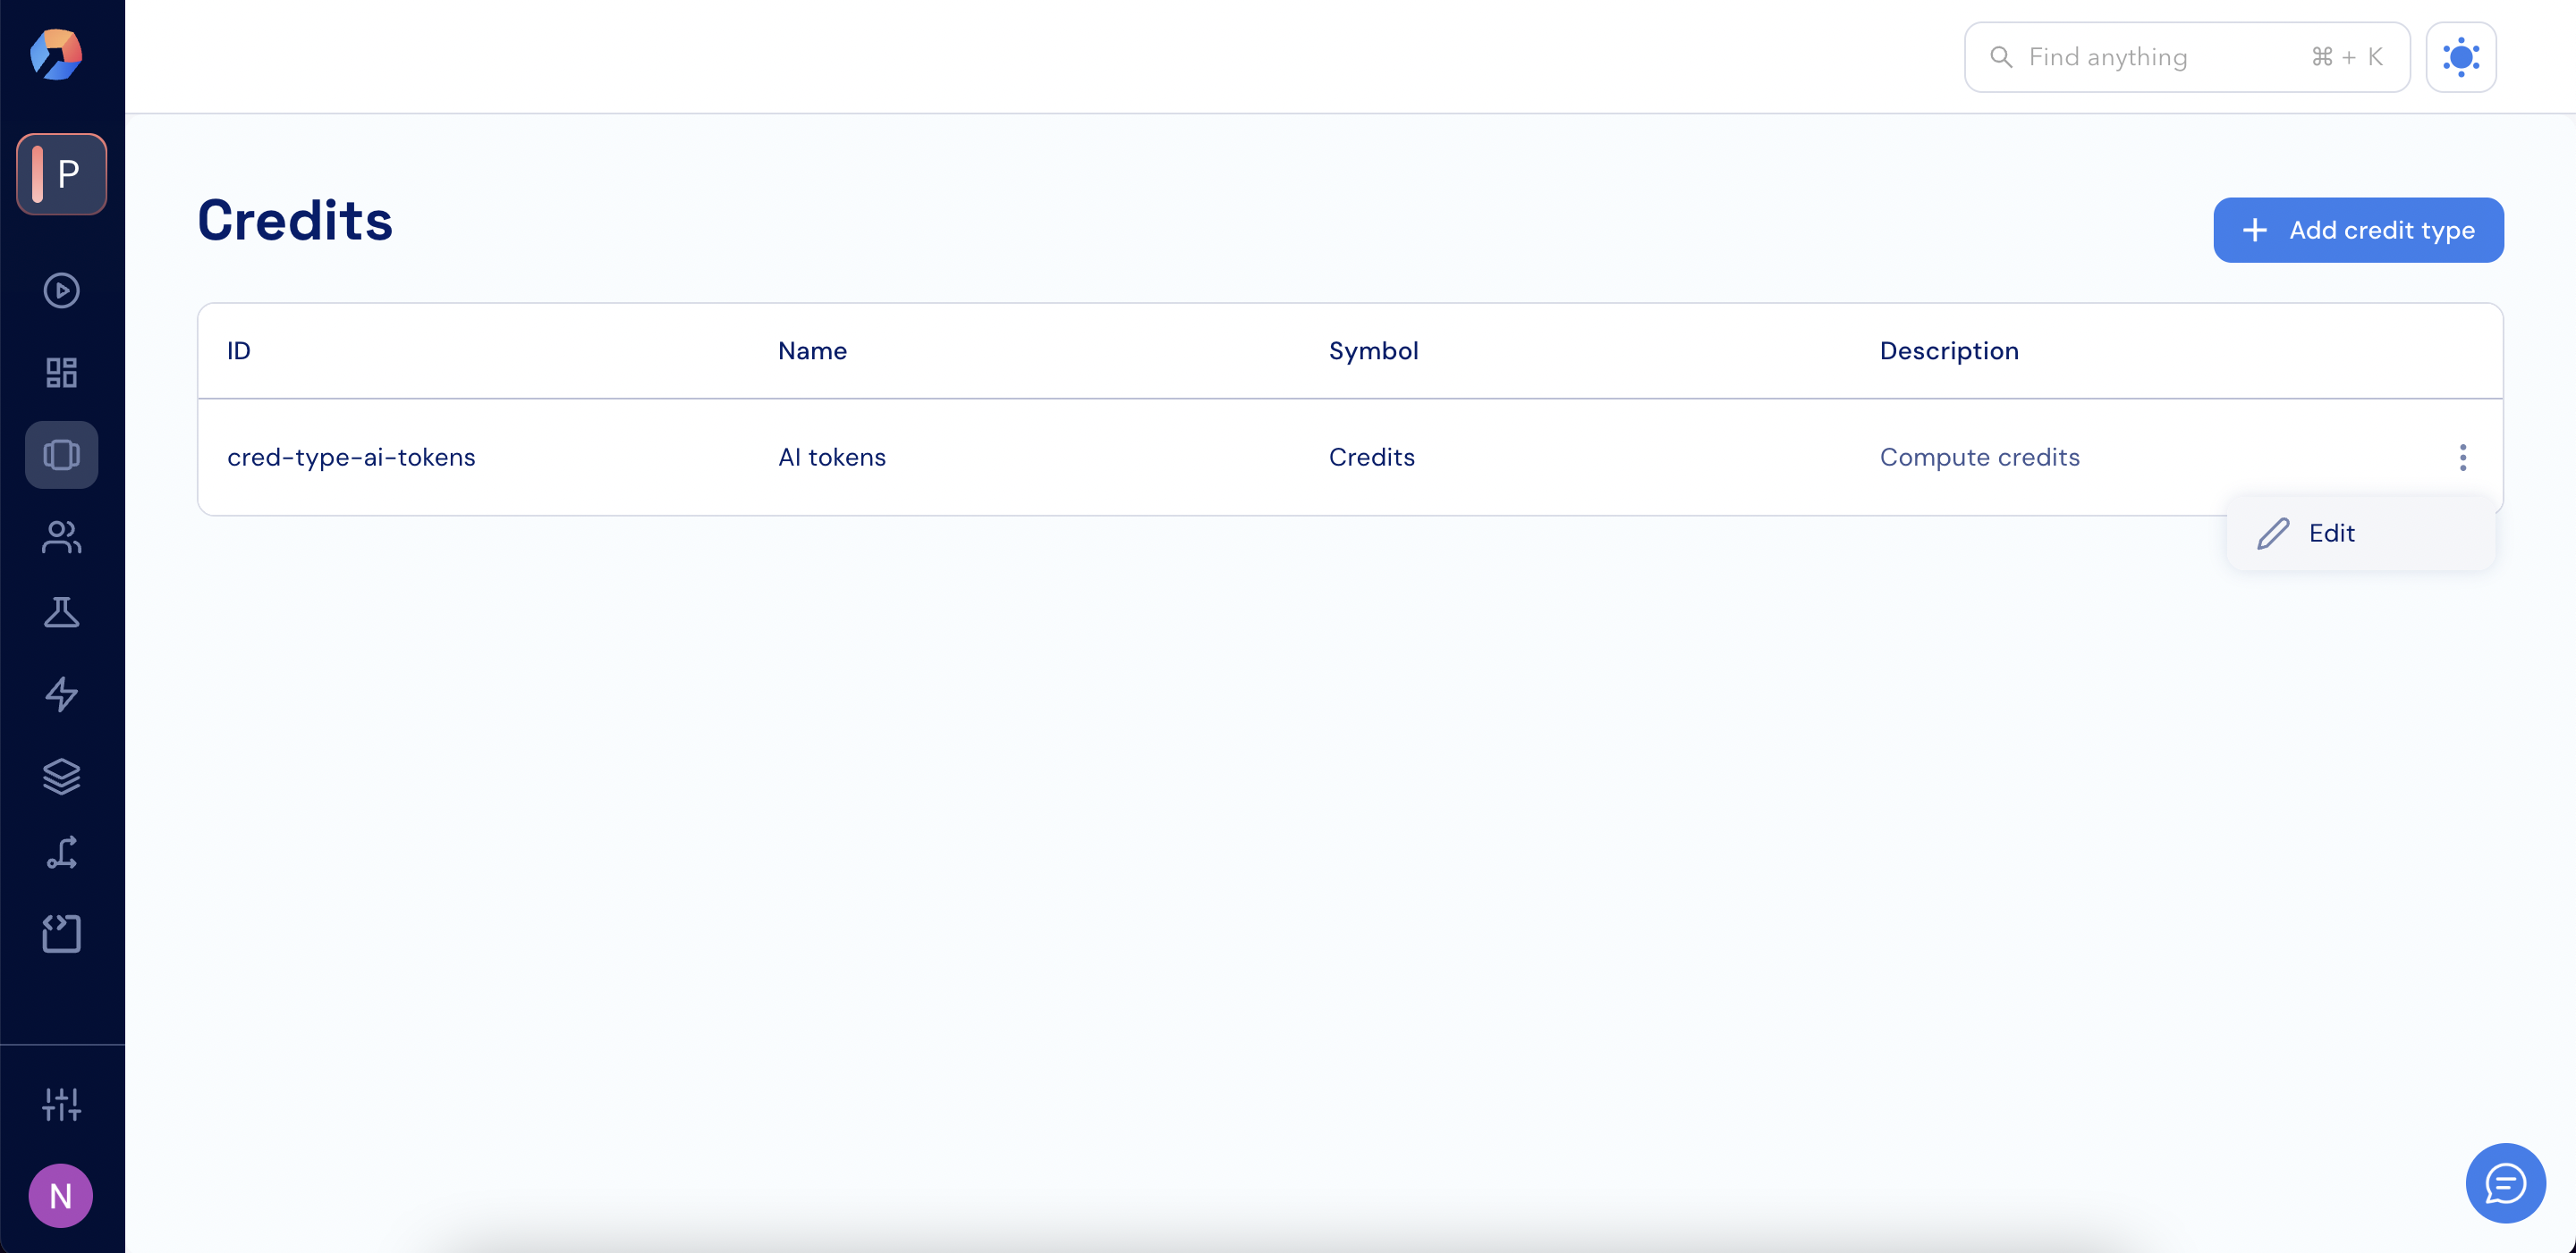Click the app logo at top left

pyautogui.click(x=56, y=55)
